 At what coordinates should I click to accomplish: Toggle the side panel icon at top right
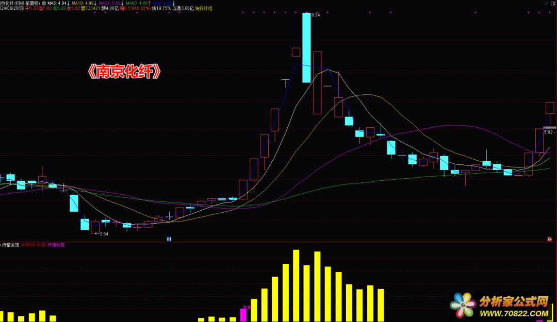coord(553,3)
